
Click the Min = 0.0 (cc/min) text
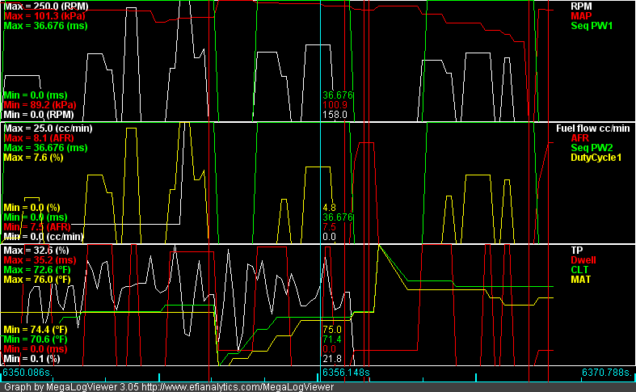[x=44, y=237]
